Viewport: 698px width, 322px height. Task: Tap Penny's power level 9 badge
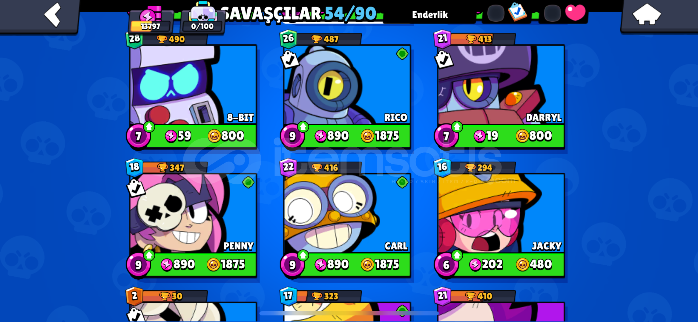tap(138, 265)
